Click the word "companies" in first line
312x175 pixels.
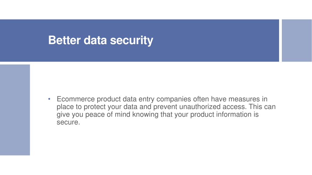pos(174,99)
